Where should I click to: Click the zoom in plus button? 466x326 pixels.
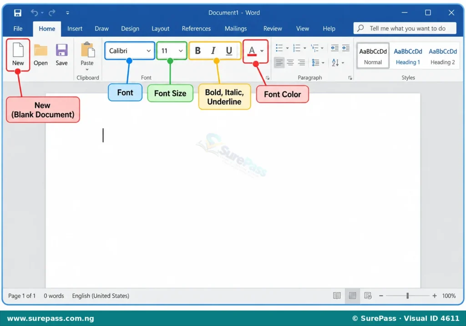(x=435, y=296)
